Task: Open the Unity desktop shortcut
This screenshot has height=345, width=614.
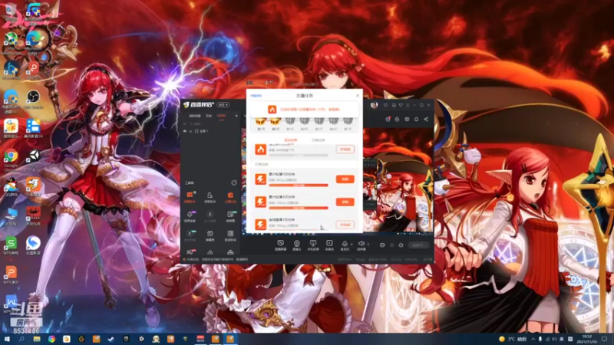Action: [33, 159]
